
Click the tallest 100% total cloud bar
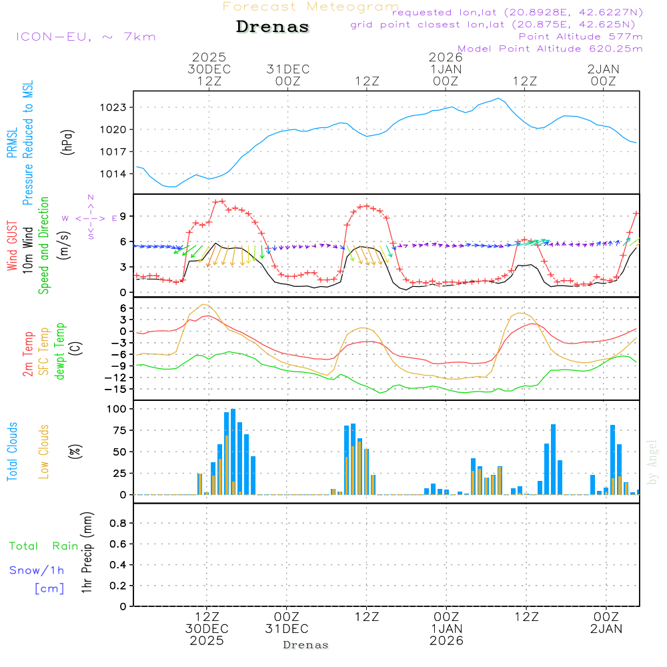233,452
